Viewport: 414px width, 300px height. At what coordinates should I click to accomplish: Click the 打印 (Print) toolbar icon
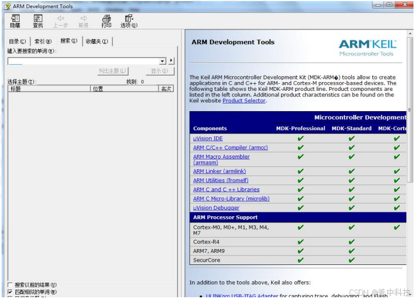[x=107, y=21]
